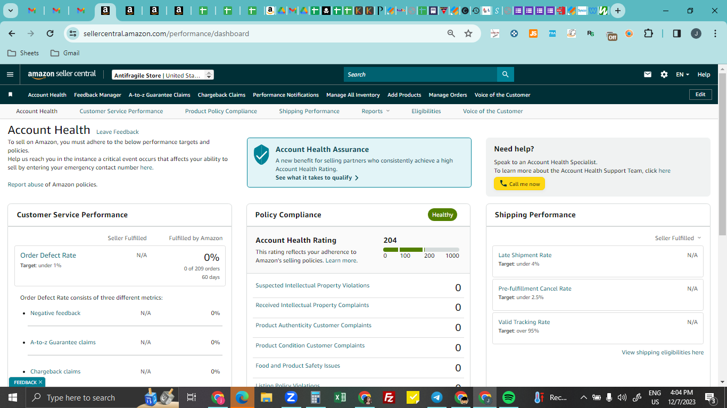Reload the page in Chrome
This screenshot has height=408, width=727.
[50, 33]
